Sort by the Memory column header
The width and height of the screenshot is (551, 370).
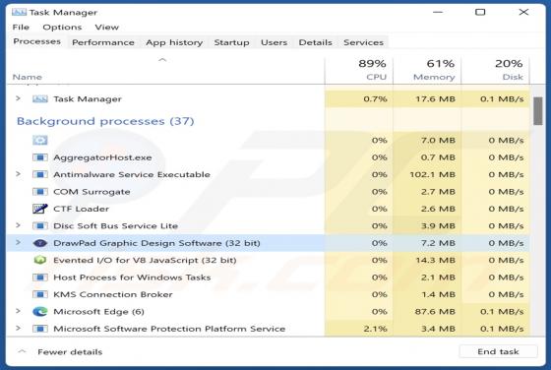click(x=427, y=70)
